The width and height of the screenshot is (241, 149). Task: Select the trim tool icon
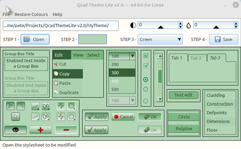(10, 106)
